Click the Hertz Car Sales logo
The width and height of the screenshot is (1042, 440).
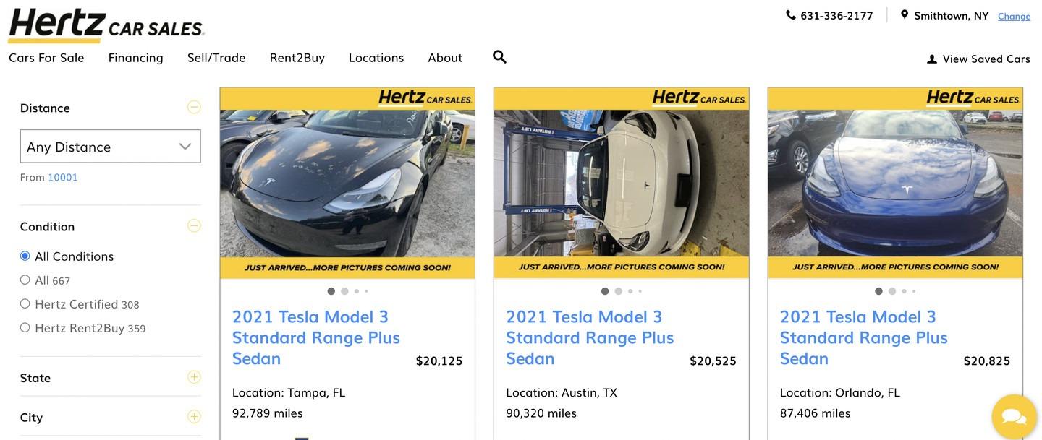[x=106, y=25]
